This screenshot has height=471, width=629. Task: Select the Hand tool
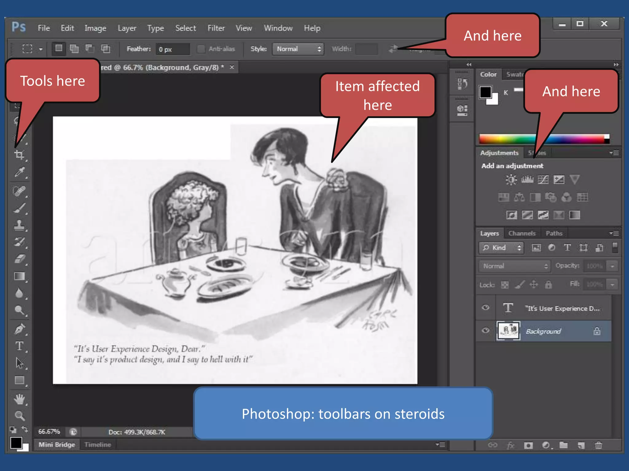tap(20, 399)
